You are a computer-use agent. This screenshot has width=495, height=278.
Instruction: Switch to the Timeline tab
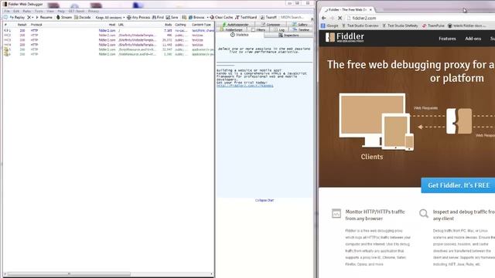pyautogui.click(x=301, y=29)
